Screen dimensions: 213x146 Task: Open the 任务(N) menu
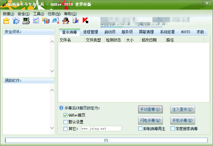(x=54, y=14)
